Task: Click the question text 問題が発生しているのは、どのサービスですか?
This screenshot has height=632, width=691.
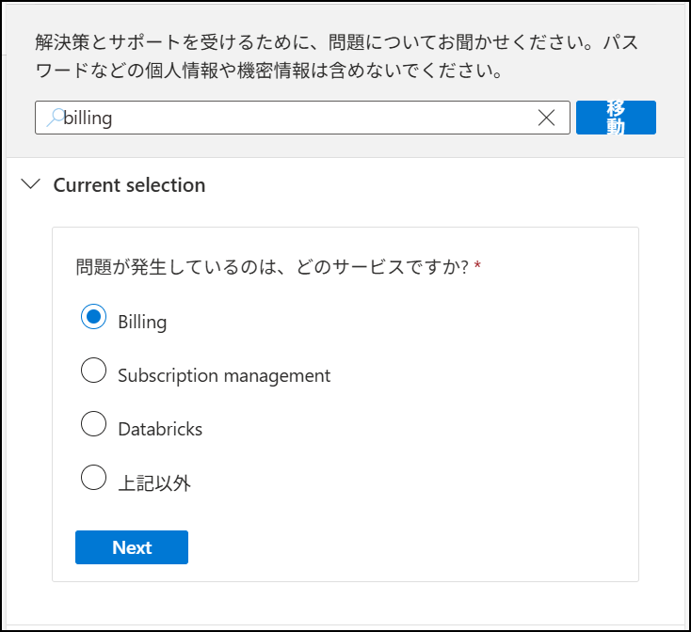Action: [272, 267]
